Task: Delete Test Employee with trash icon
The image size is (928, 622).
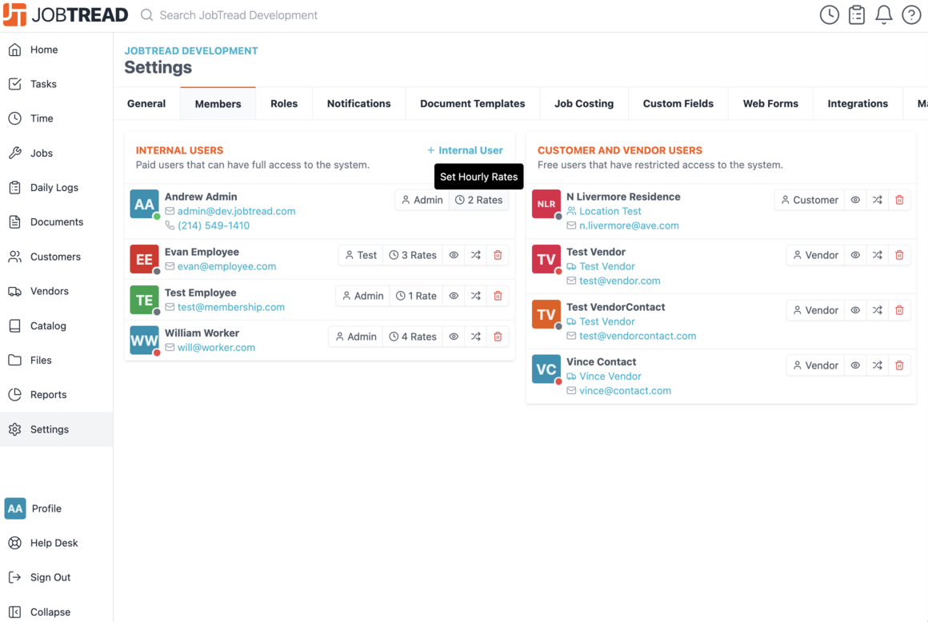Action: (x=498, y=296)
